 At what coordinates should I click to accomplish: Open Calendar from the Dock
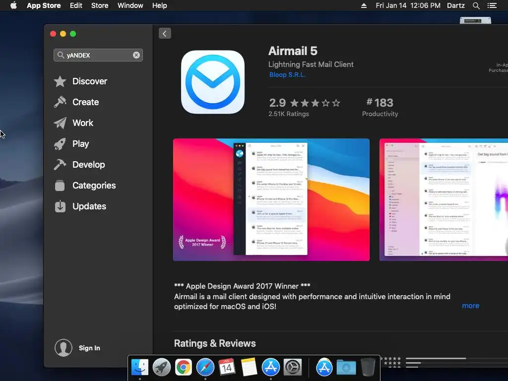[x=227, y=368]
